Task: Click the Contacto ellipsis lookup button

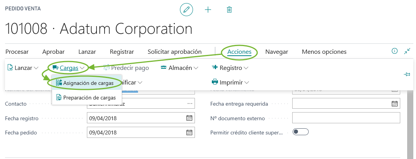Action: [190, 103]
